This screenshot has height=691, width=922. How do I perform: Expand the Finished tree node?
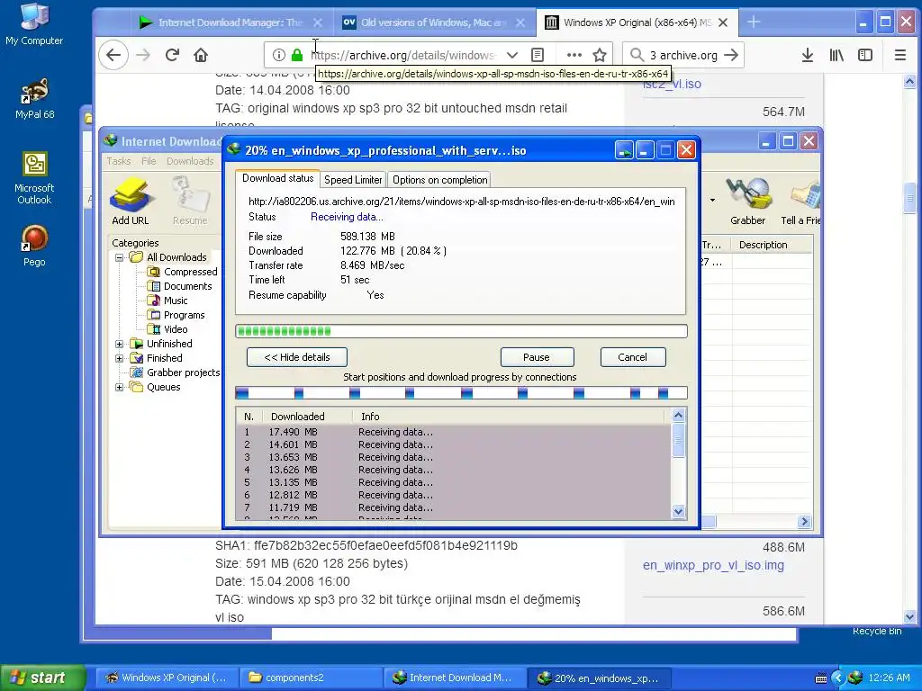120,358
